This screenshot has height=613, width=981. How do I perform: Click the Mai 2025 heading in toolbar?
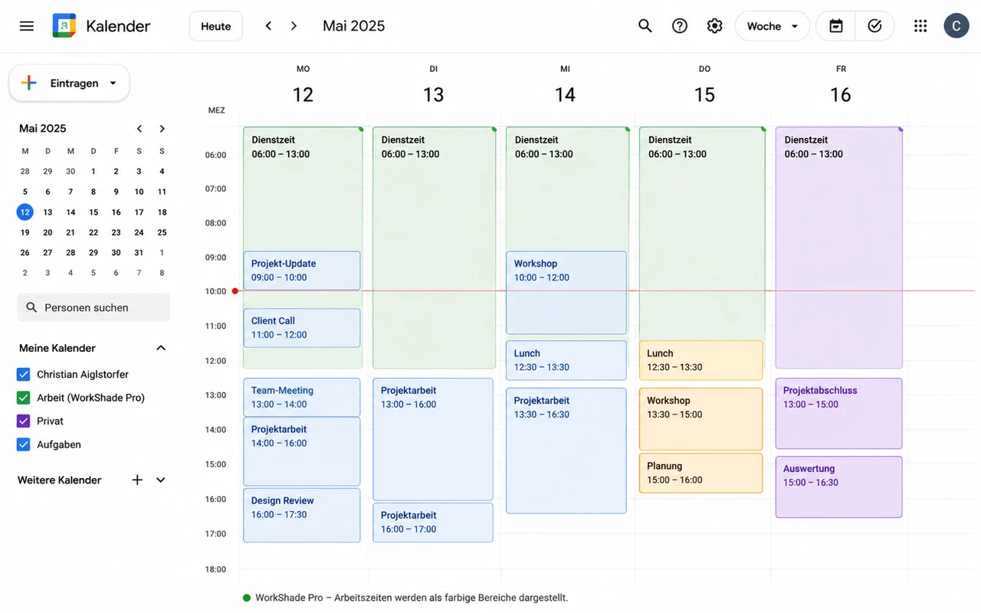(x=354, y=26)
